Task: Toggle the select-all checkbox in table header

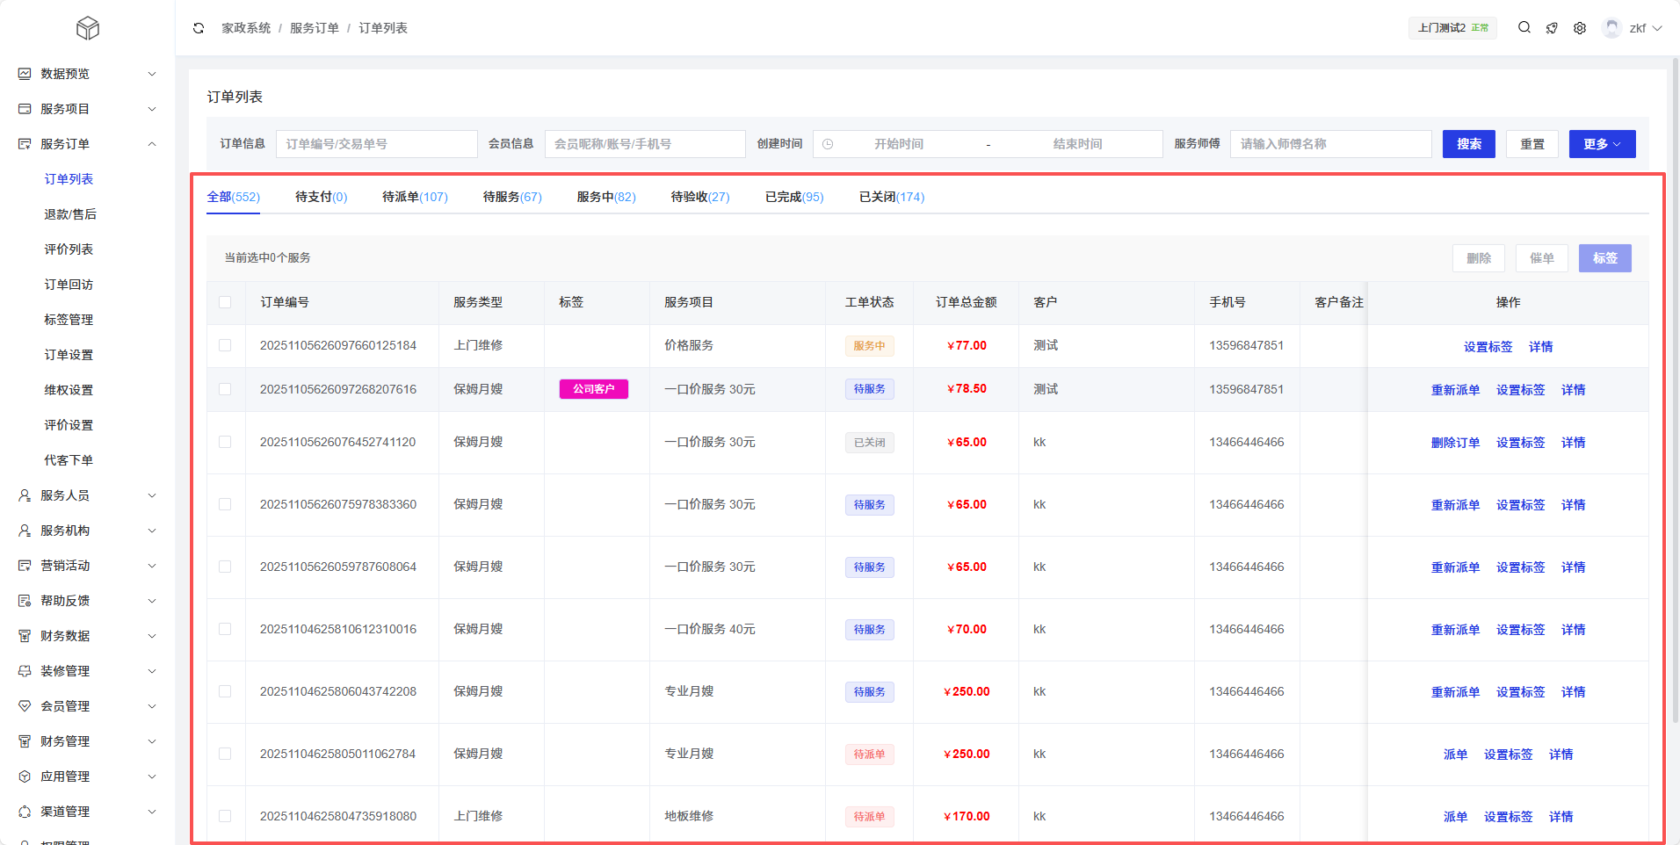Action: click(225, 302)
